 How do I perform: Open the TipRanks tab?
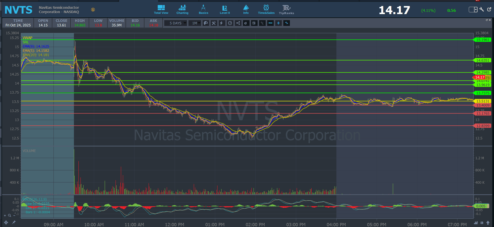(x=286, y=10)
